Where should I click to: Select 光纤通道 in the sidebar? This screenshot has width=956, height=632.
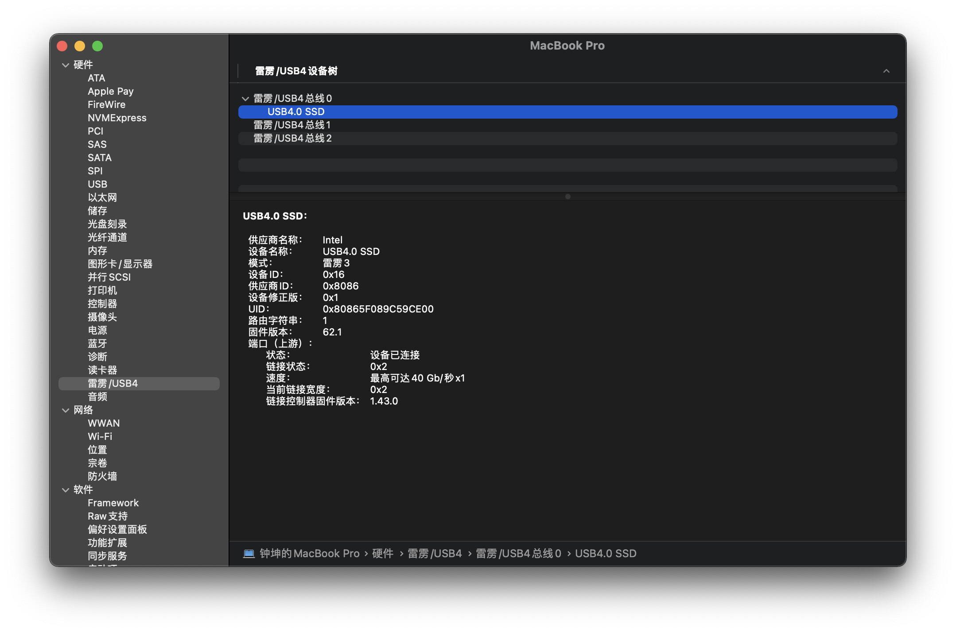107,238
